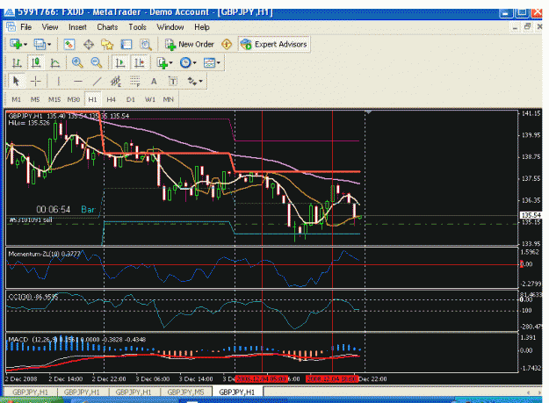Click the 2008.12.04 05:00 red date marker
This screenshot has height=403, width=549.
tap(261, 379)
